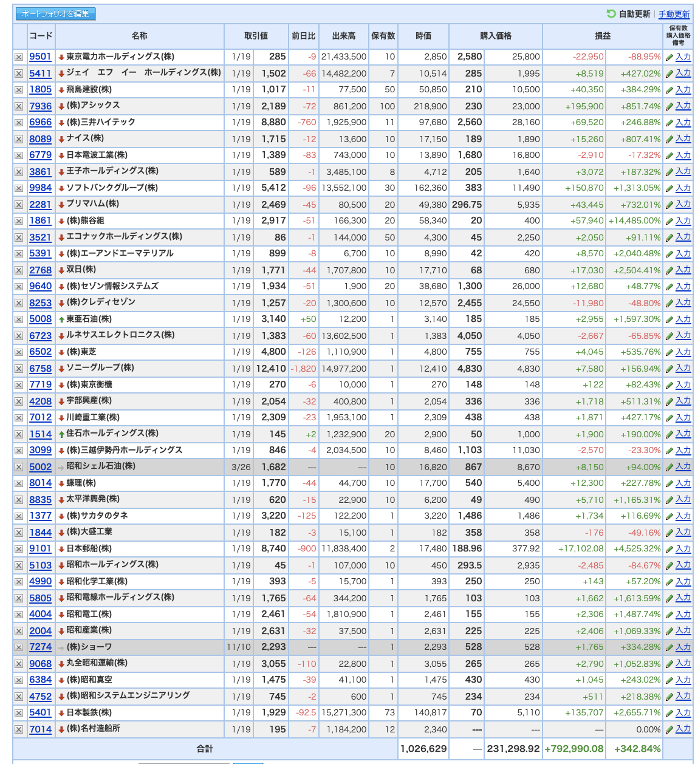Click name text 昭和電線ホールディングス
Screen dimensions: 695x764
pyautogui.click(x=120, y=598)
